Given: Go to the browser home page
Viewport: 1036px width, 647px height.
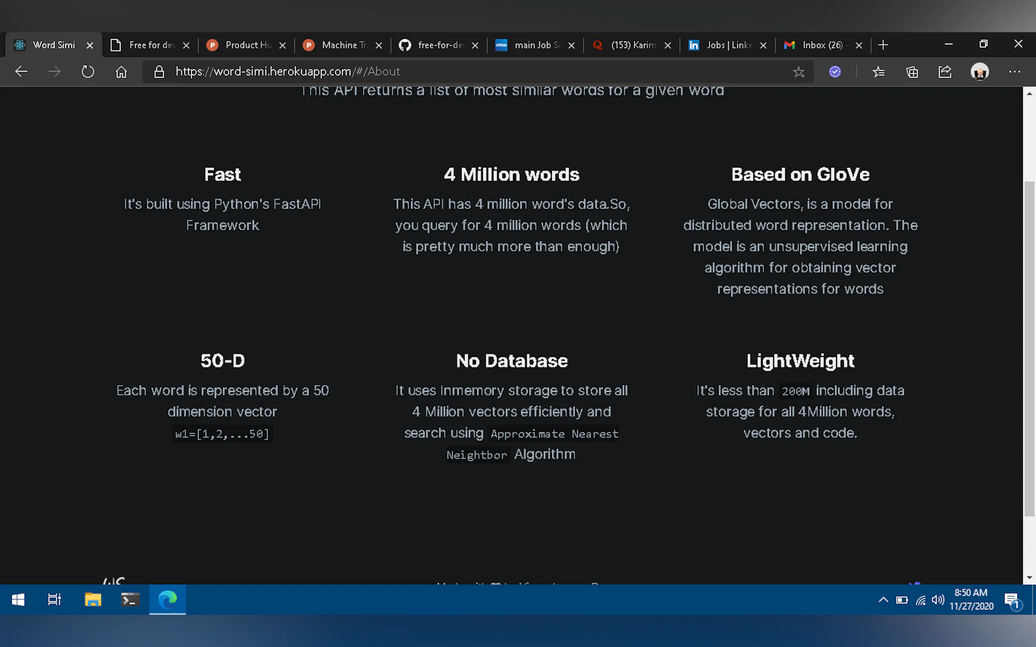Looking at the screenshot, I should click(121, 71).
